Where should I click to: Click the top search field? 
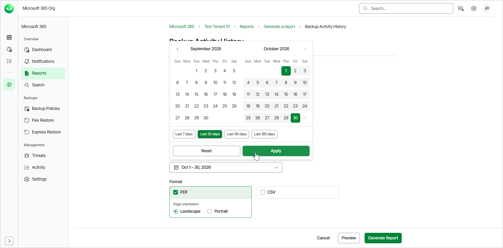(x=406, y=8)
